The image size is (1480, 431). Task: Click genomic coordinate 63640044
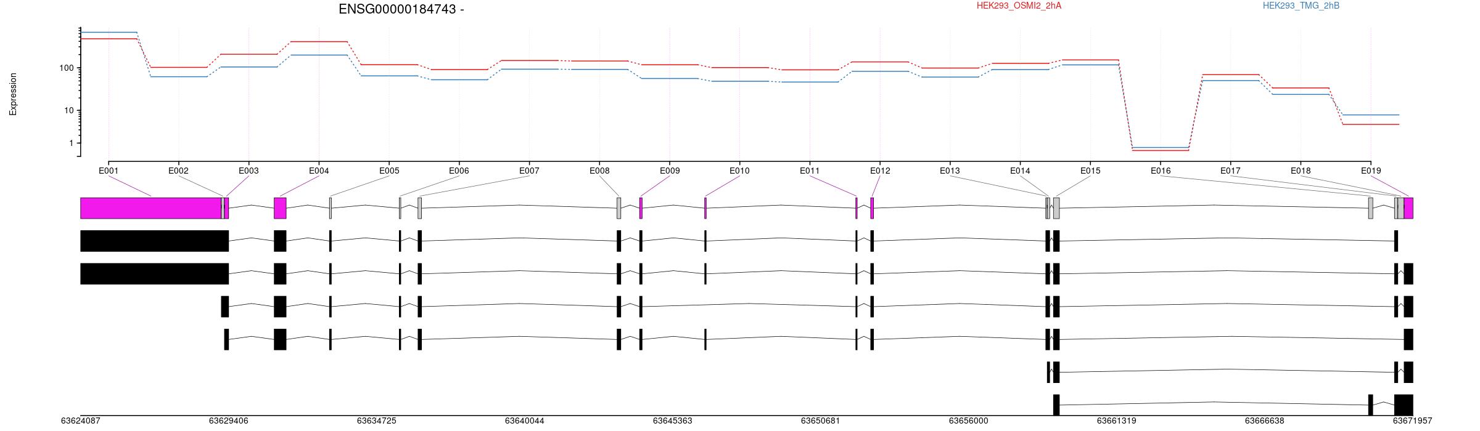tap(525, 421)
